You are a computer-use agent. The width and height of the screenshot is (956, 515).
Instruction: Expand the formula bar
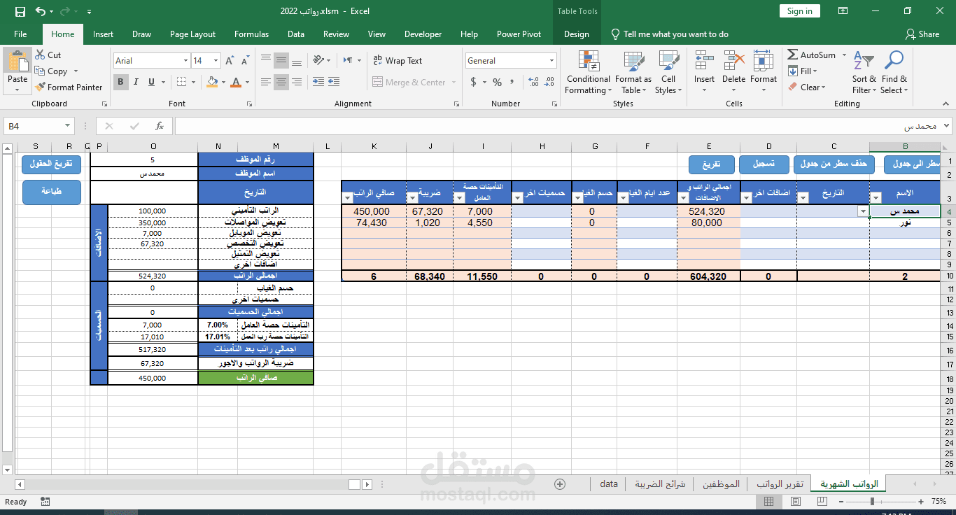(947, 126)
